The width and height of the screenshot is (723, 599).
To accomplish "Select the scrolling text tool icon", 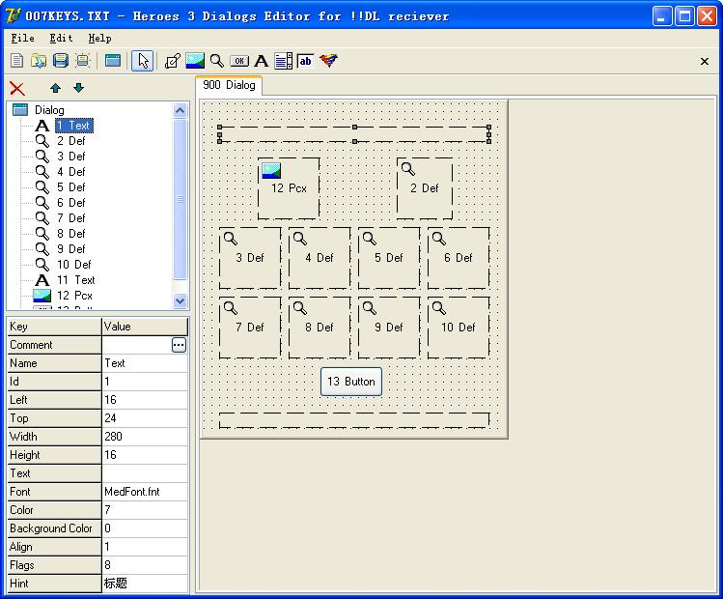I will [x=283, y=61].
